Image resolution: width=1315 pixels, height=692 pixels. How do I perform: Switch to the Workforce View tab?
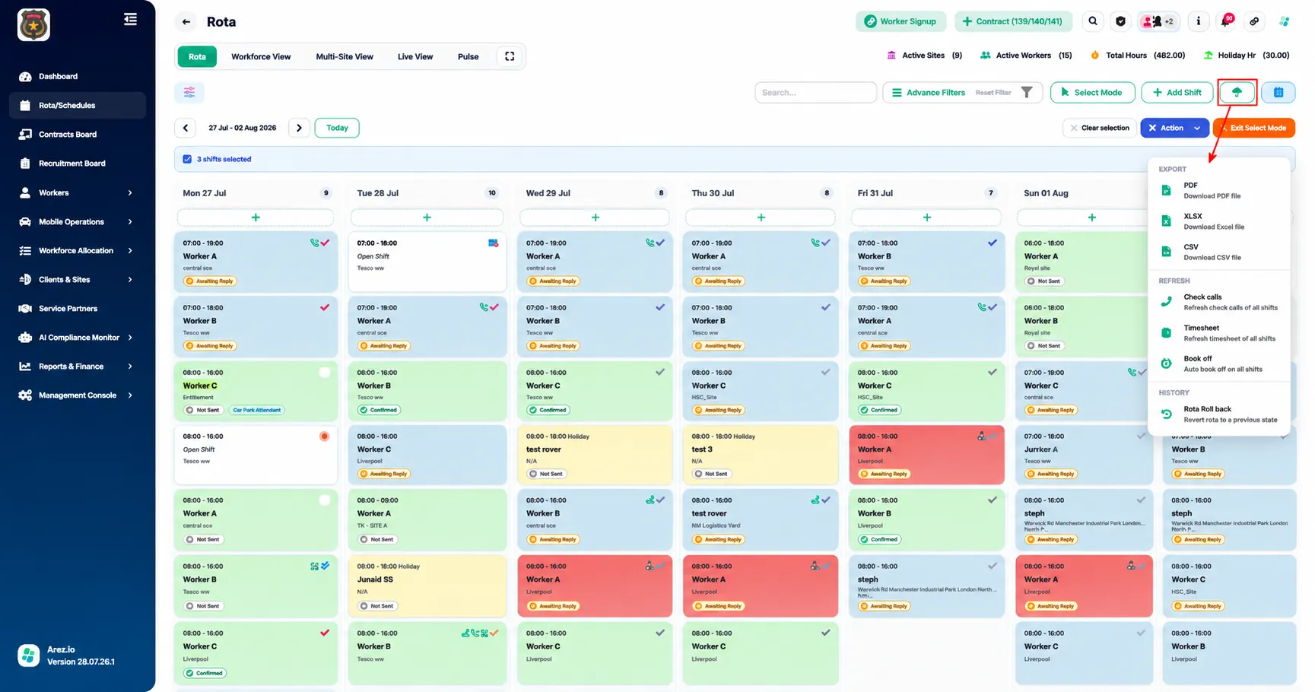[x=261, y=56]
